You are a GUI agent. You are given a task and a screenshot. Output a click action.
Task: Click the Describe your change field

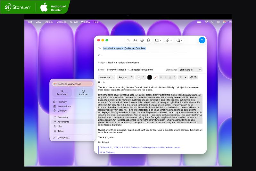(73, 84)
